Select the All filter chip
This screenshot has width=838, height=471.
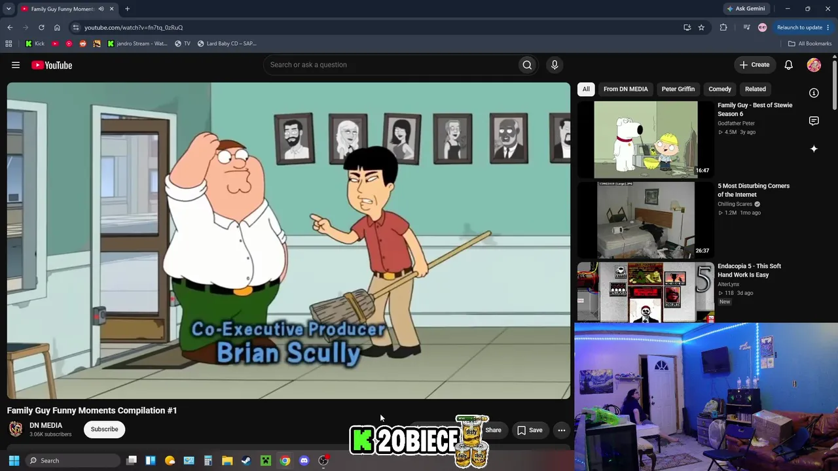click(x=586, y=89)
